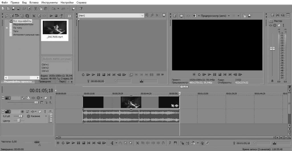Screen dimensions: 292x151
Task: Open the "Файл" menu
Action: [x=5, y=3]
